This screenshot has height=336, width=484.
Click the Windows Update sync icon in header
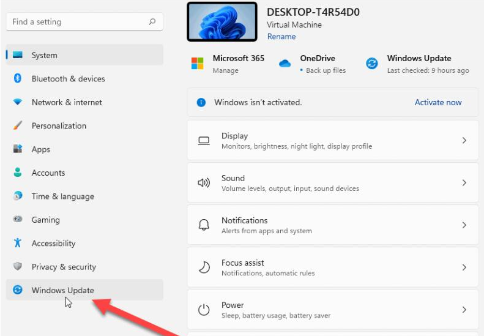tap(372, 64)
